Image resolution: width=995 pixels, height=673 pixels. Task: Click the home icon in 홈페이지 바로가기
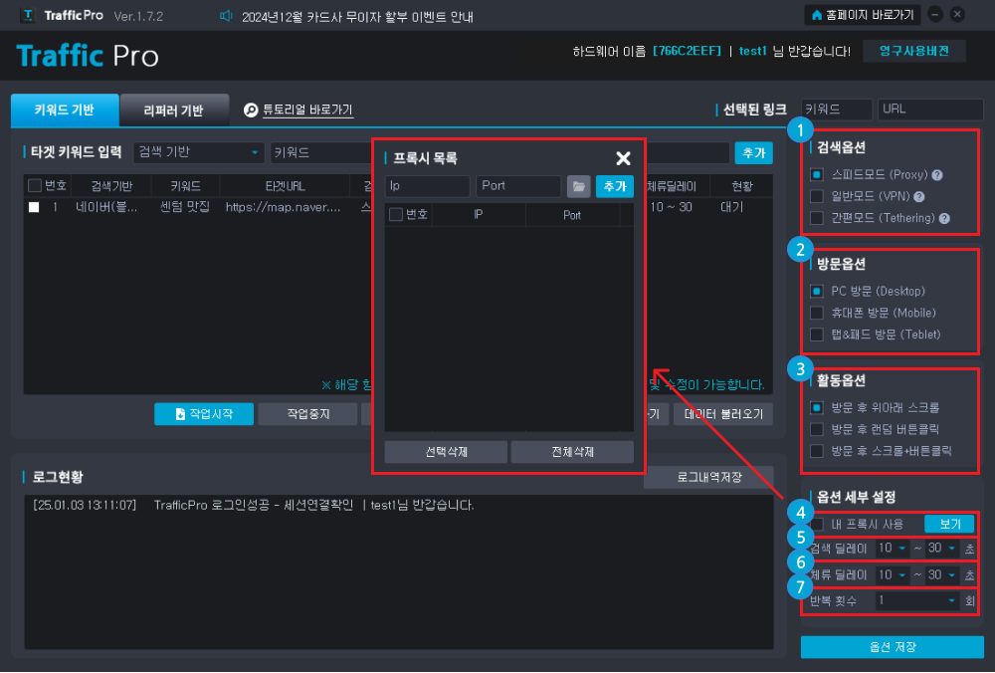(x=817, y=15)
